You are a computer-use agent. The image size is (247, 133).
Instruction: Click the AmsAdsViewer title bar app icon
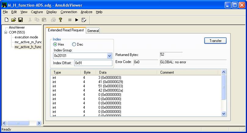tap(4, 5)
